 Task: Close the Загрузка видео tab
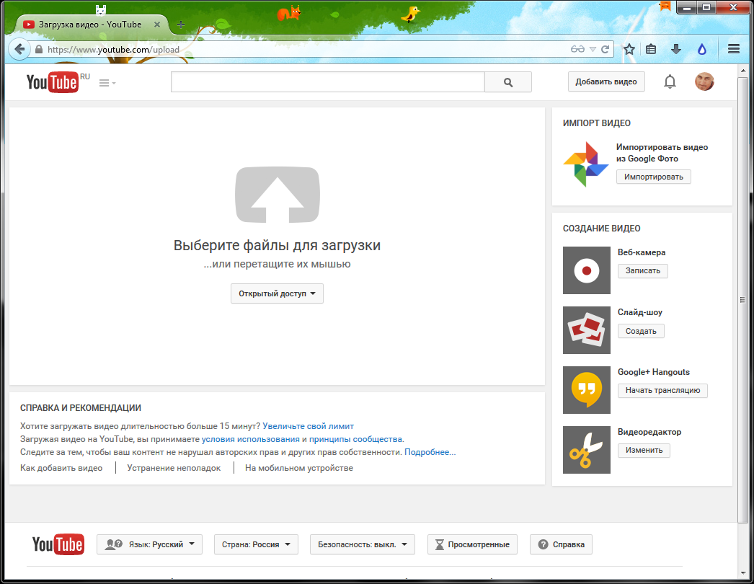(x=156, y=25)
